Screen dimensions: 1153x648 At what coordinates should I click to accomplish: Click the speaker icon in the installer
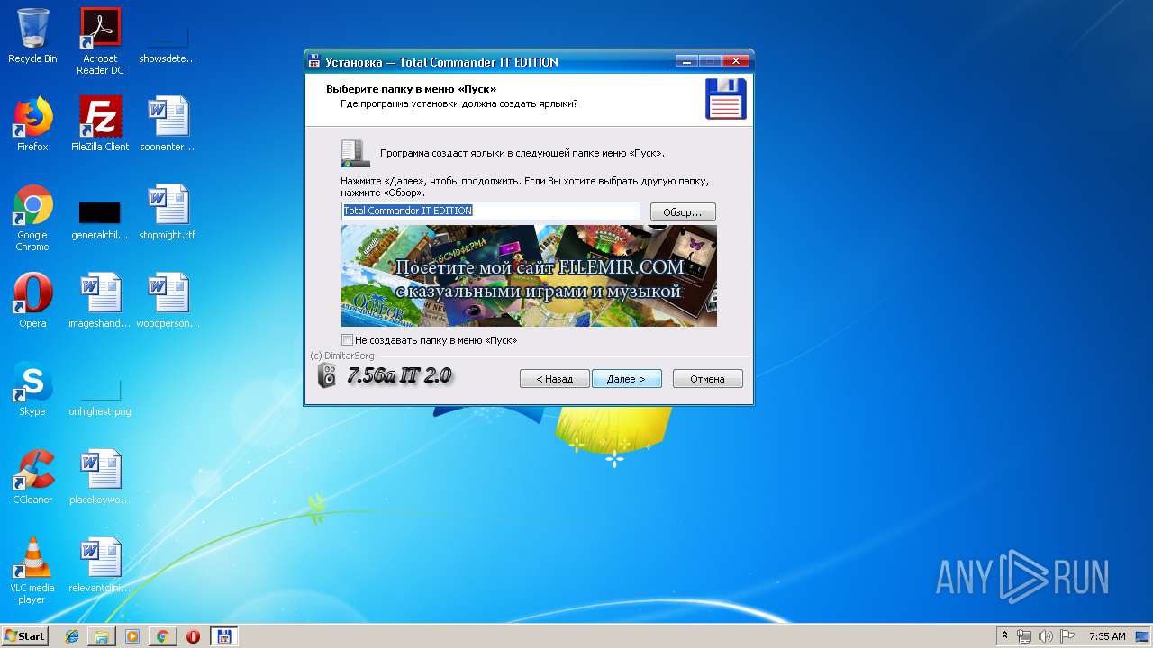click(x=327, y=376)
